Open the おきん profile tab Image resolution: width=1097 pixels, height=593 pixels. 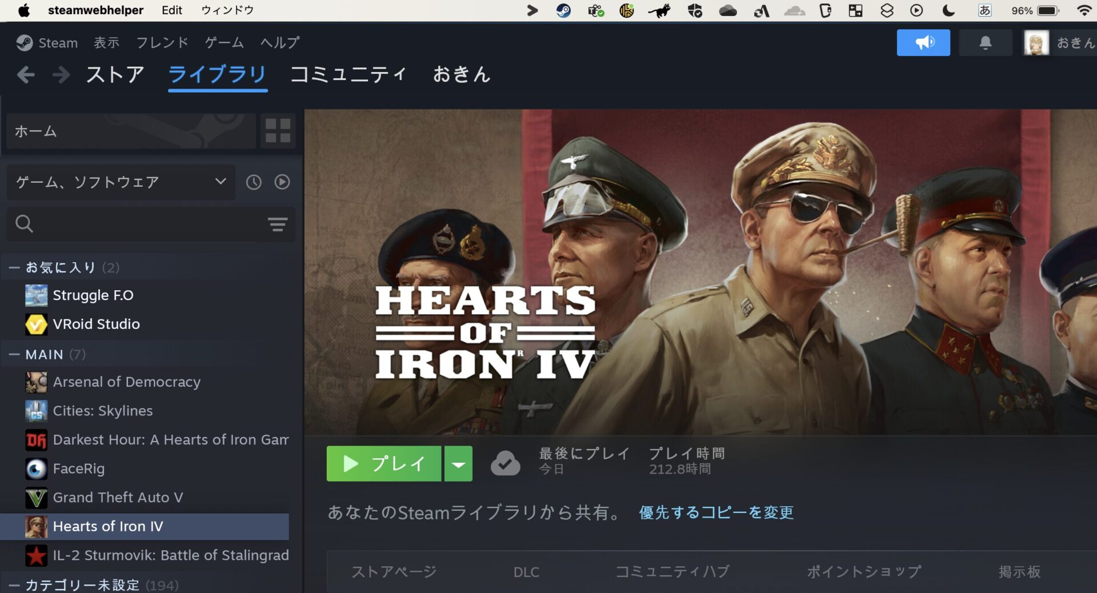462,75
